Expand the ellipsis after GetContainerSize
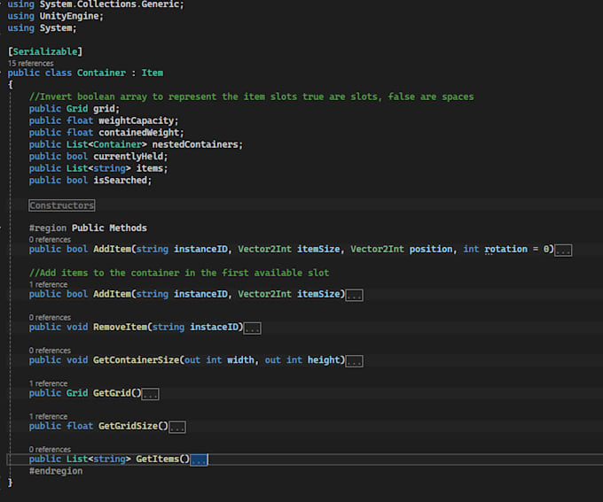Viewport: 603px width, 502px height. [354, 361]
